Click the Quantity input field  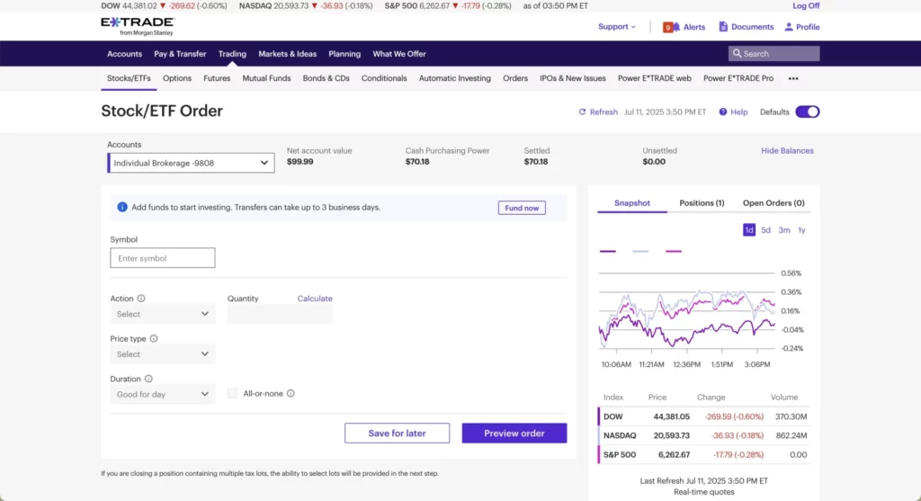tap(281, 314)
